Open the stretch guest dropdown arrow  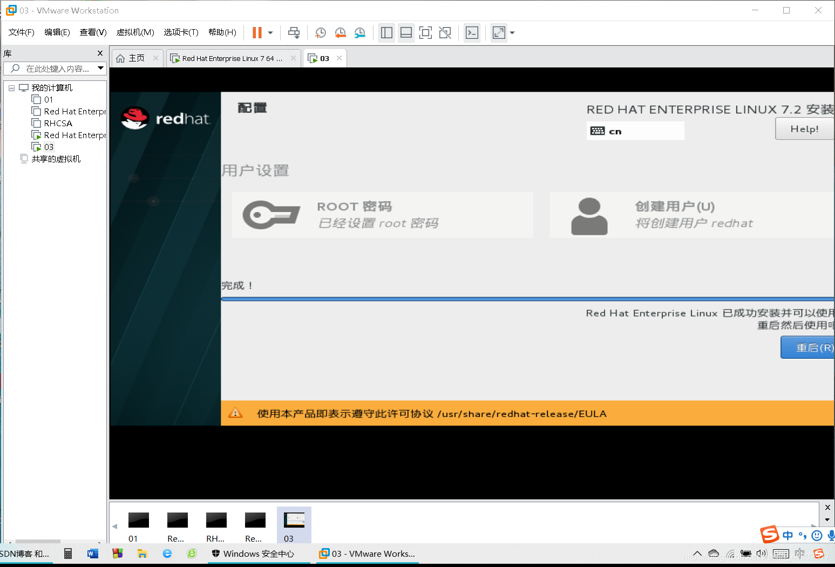click(512, 33)
